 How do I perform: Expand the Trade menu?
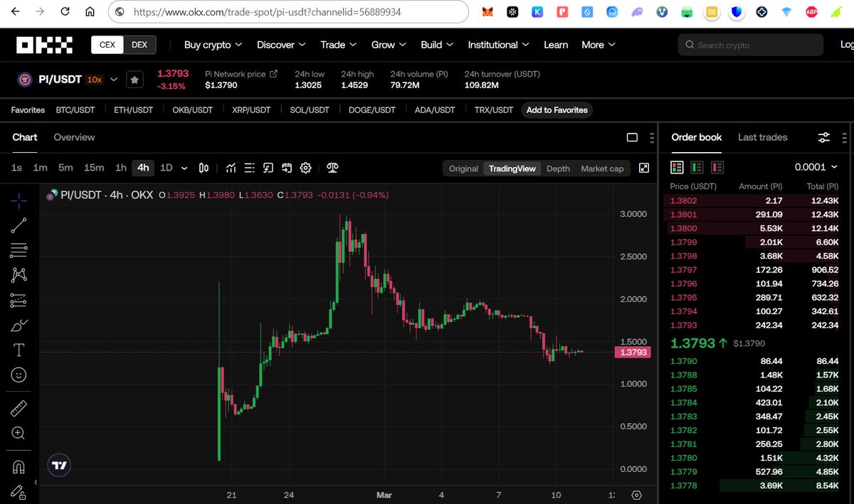pyautogui.click(x=339, y=45)
